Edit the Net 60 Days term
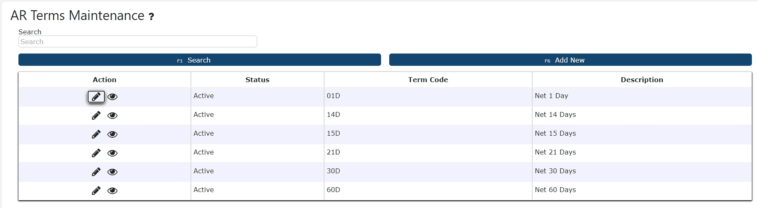 pyautogui.click(x=96, y=191)
